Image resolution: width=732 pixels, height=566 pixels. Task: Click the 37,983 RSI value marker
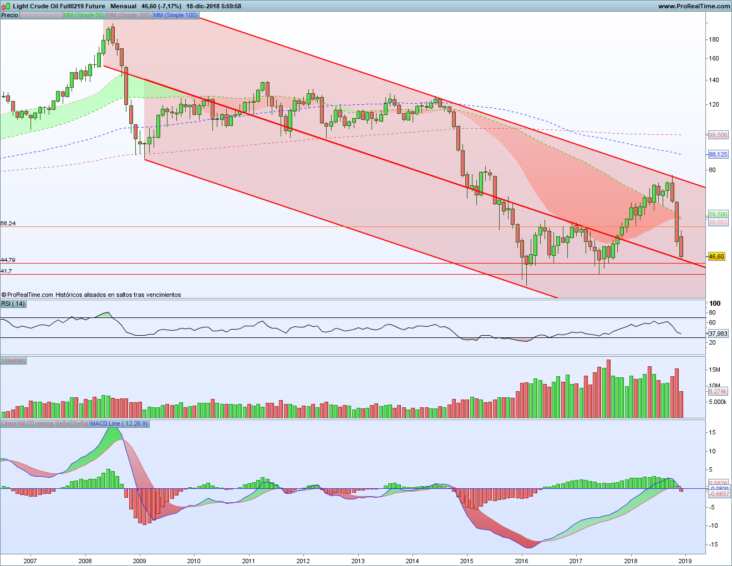(718, 333)
